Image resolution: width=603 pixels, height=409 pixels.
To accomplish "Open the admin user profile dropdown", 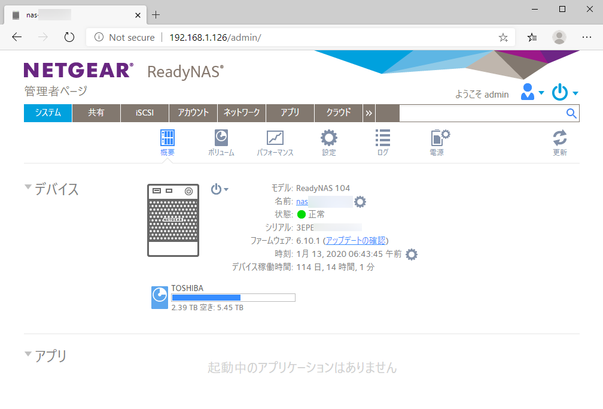I will coord(532,92).
